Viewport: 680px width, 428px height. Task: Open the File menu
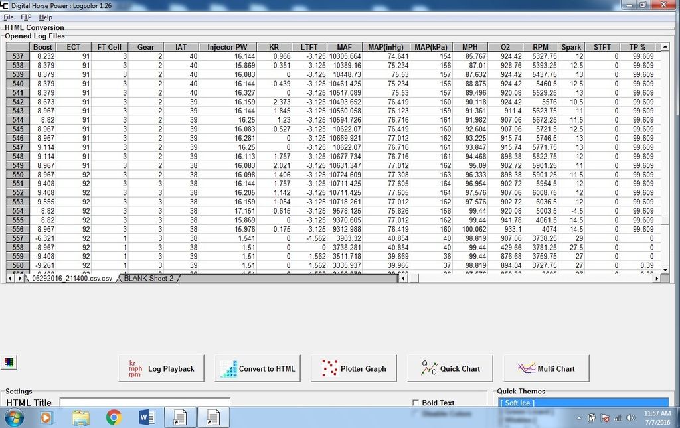pyautogui.click(x=8, y=17)
